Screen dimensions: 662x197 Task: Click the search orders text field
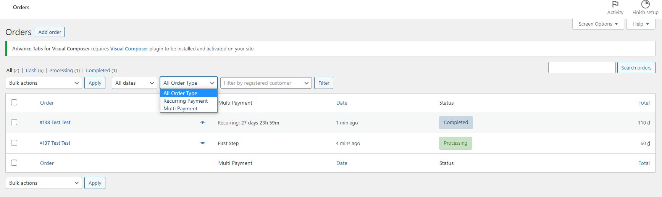[581, 68]
